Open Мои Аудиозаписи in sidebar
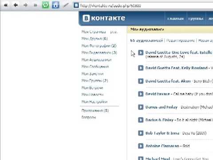The height and width of the screenshot is (160, 213). pyautogui.click(x=96, y=60)
